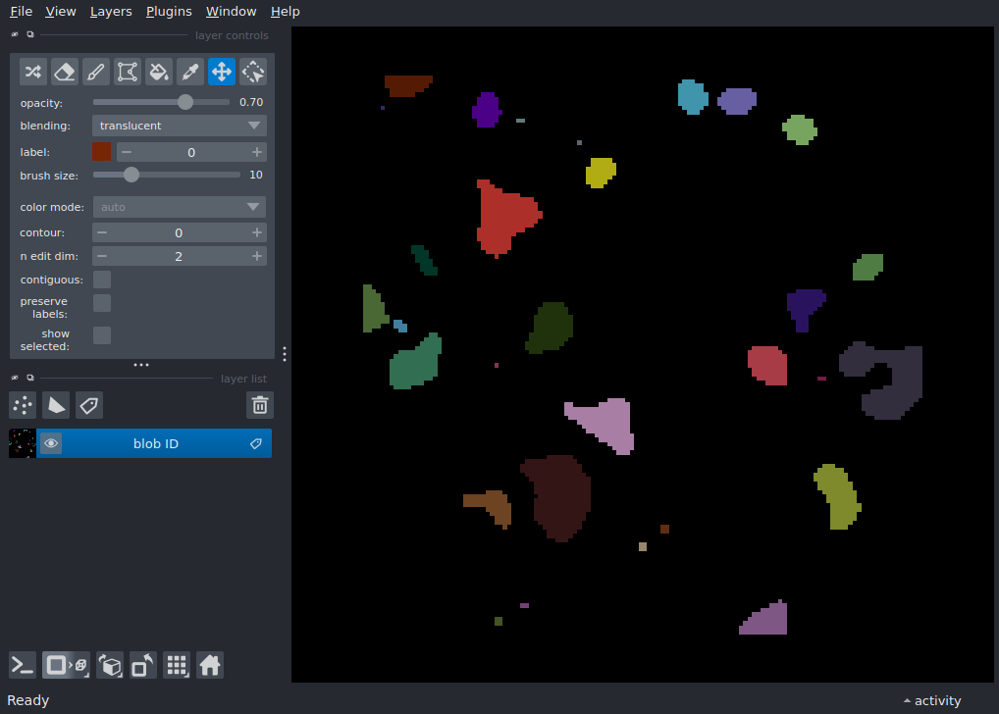
Task: Shuffle the label colors
Action: click(x=32, y=72)
